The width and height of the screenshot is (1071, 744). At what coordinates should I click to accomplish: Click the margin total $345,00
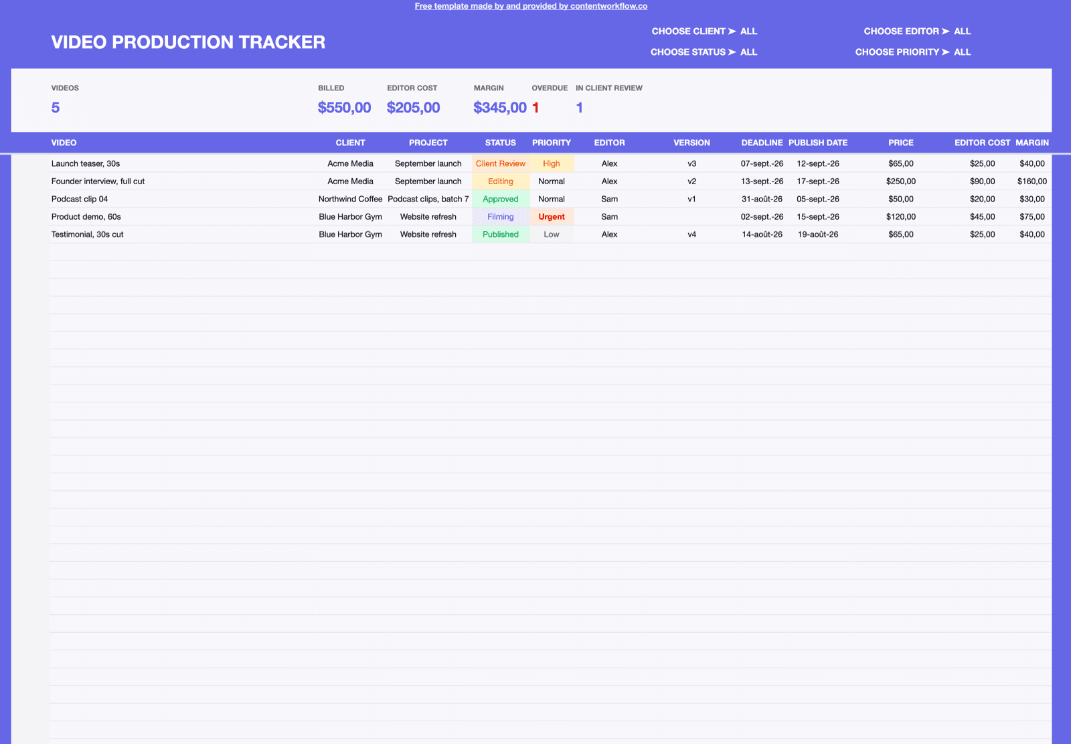point(500,108)
